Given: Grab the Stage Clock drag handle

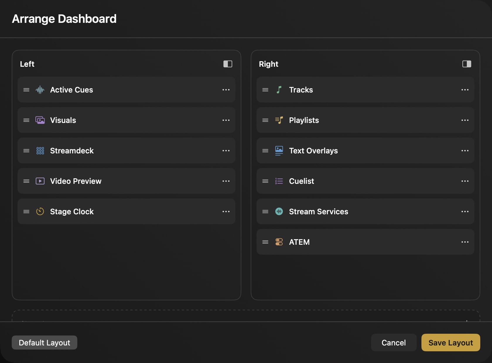Looking at the screenshot, I should (26, 212).
